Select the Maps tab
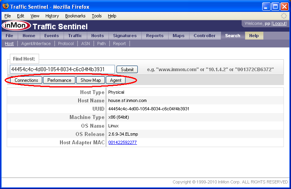The height and width of the screenshot is (189, 291). point(178,36)
